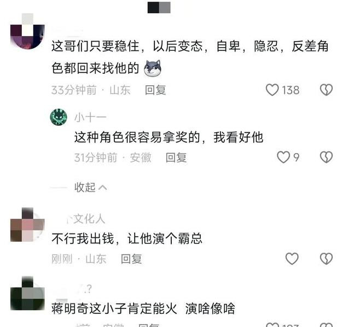
Task: Like the 让他演个霸总 comment
Action: [x=292, y=259]
